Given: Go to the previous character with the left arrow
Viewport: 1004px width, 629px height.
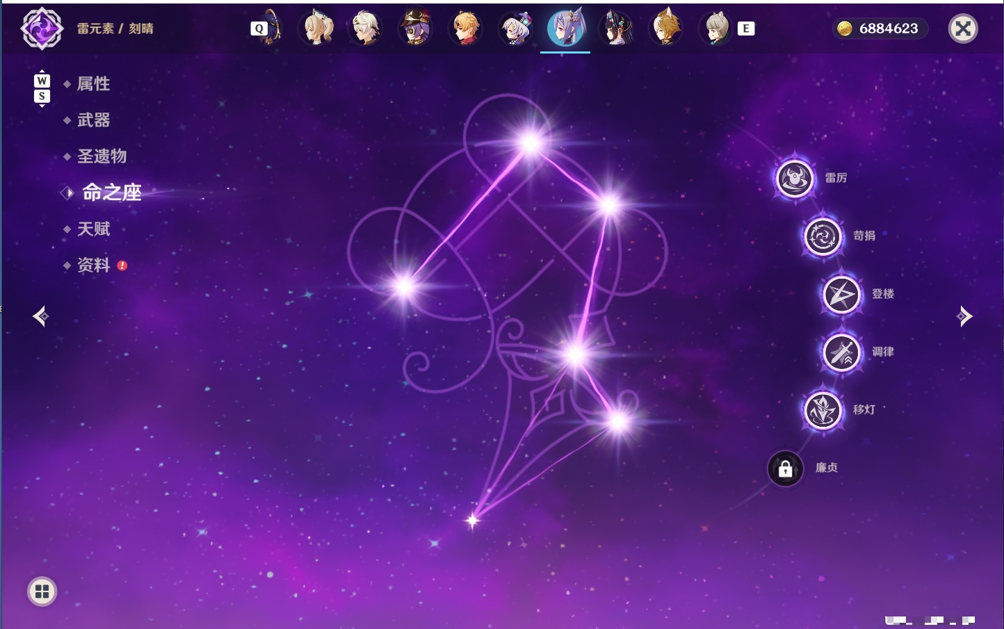Looking at the screenshot, I should coord(40,316).
